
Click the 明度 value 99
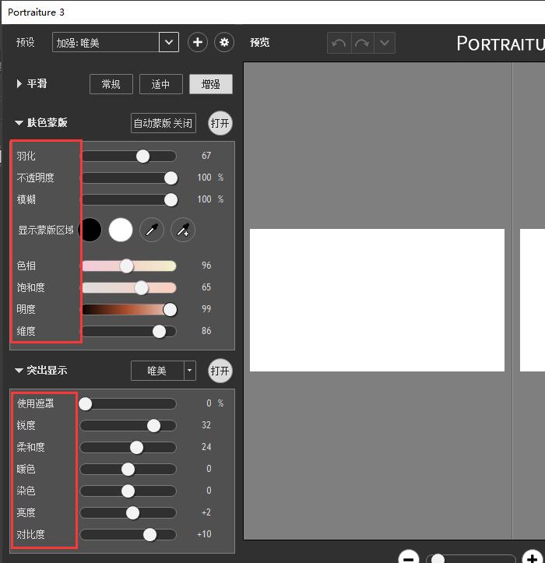pyautogui.click(x=206, y=309)
